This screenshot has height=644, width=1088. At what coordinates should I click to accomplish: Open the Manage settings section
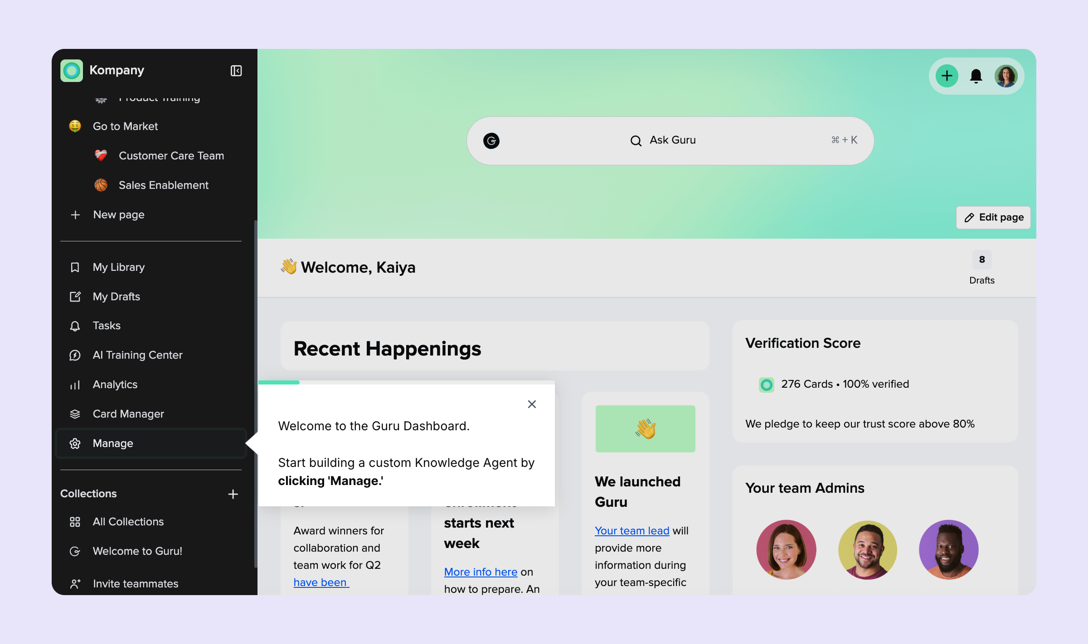112,443
